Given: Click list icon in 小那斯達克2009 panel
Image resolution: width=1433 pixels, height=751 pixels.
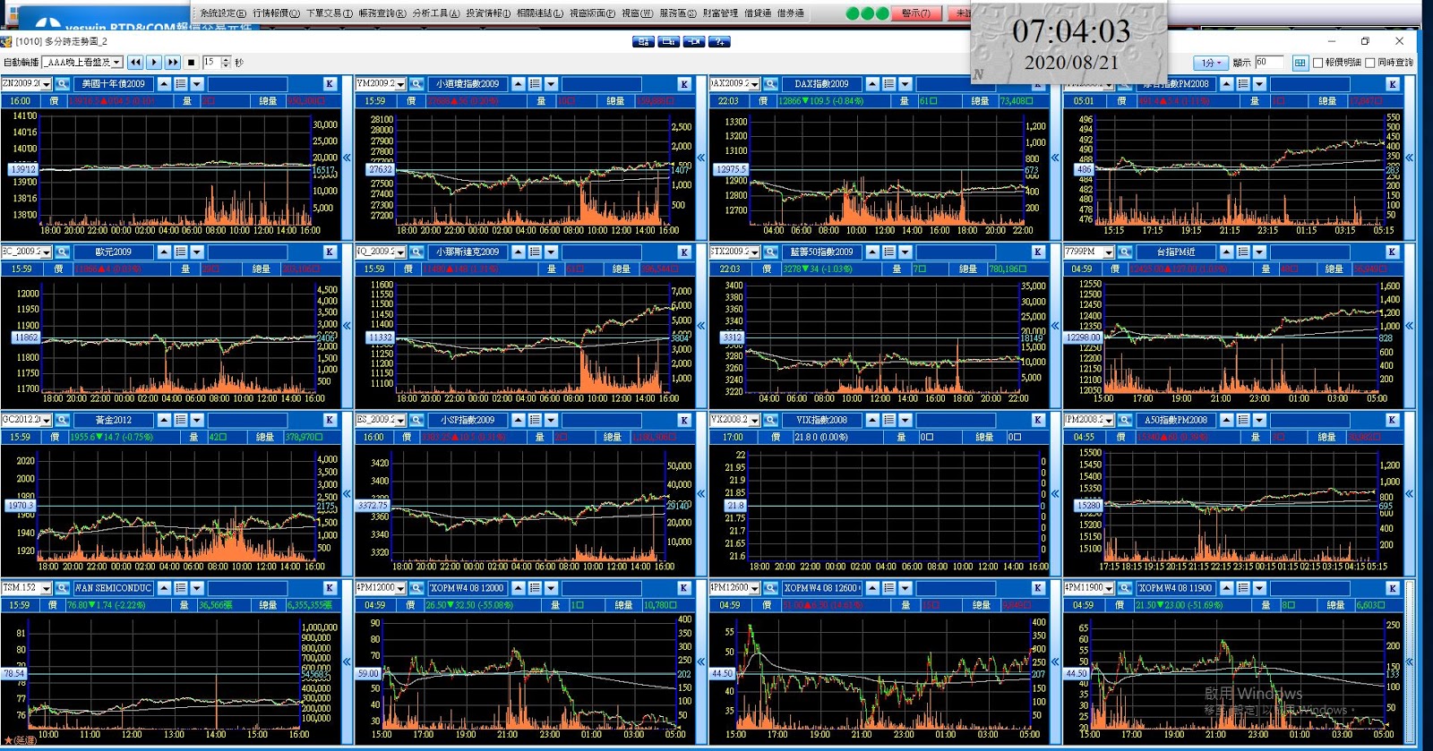Looking at the screenshot, I should [x=535, y=252].
